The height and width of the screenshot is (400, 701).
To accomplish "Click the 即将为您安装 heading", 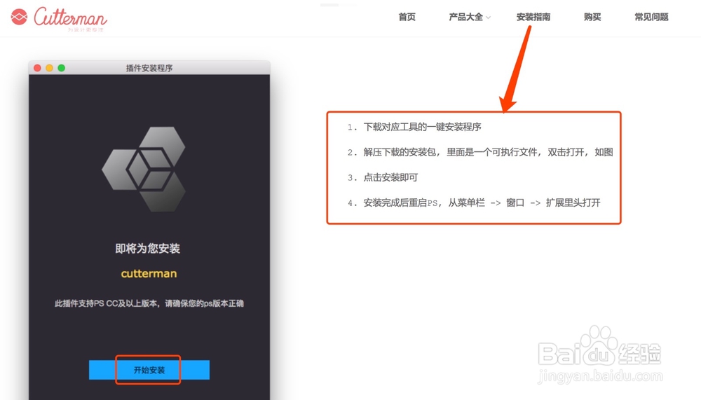I will 147,249.
